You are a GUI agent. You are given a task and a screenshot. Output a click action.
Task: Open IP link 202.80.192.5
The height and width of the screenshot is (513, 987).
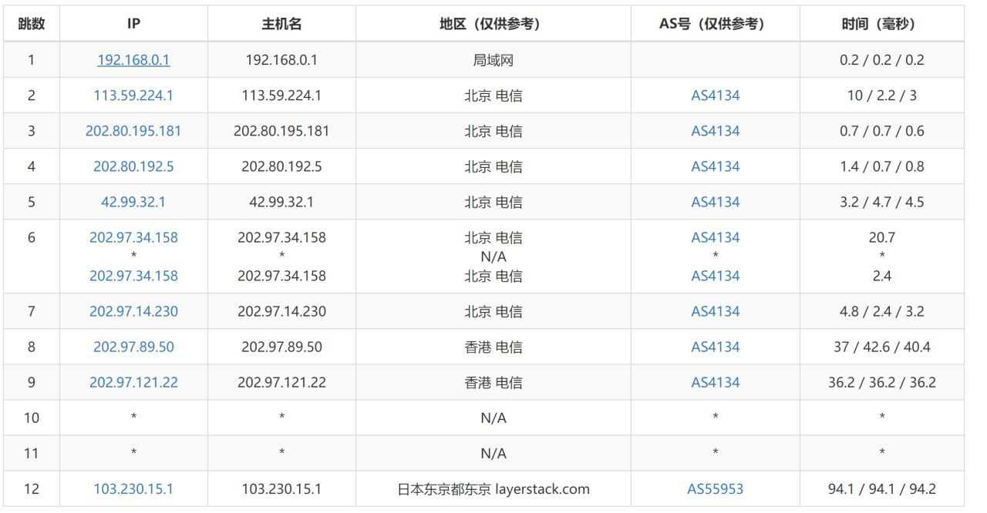pos(133,166)
